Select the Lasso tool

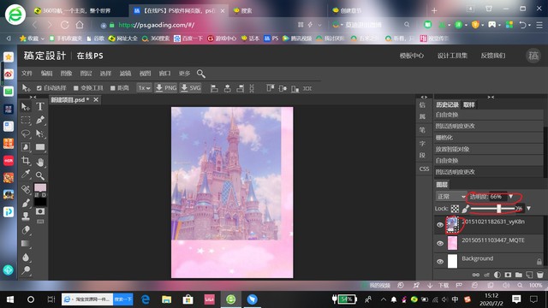point(26,133)
